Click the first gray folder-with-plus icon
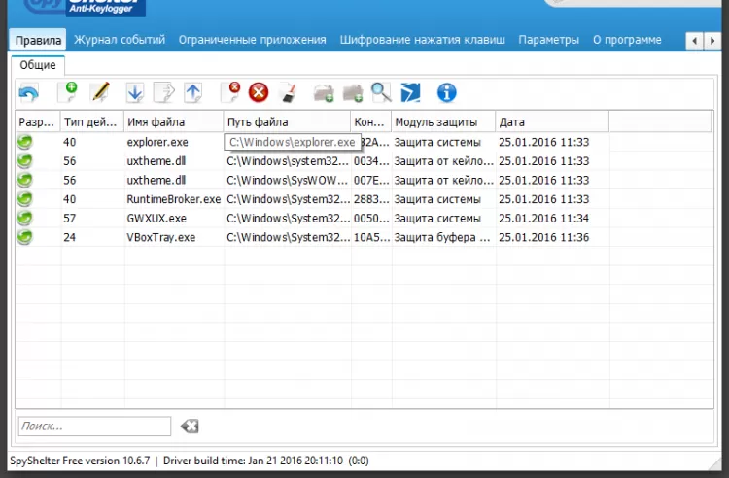The image size is (729, 478). point(324,93)
